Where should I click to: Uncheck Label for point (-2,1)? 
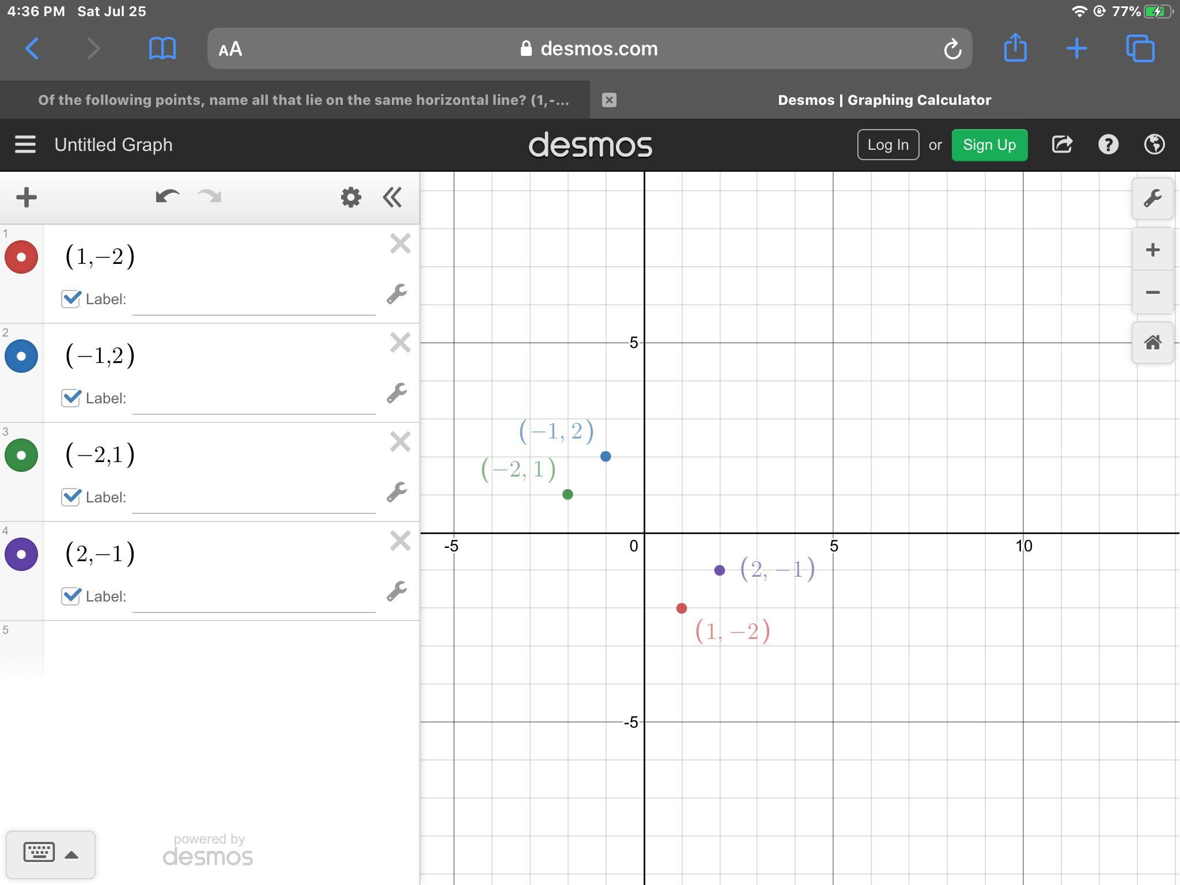point(71,497)
